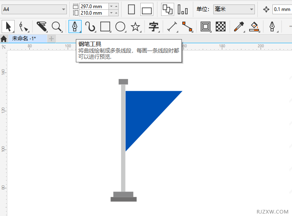Select the Zoom magnifier tool
The width and height of the screenshot is (292, 216).
coord(57,26)
